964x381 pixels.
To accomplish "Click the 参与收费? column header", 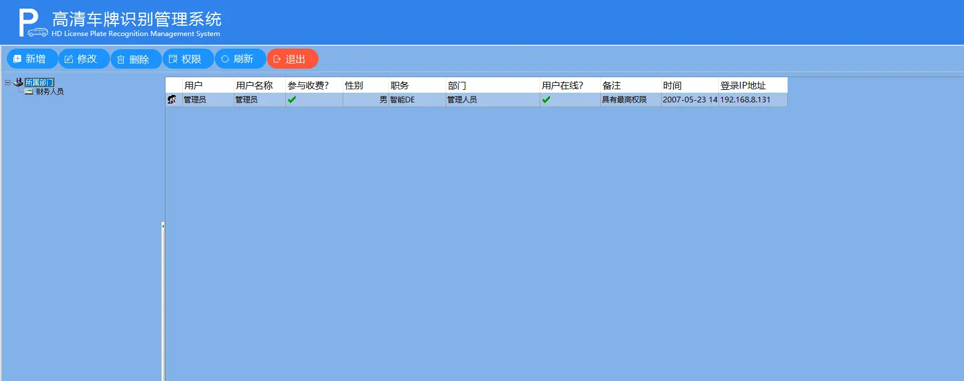I will pyautogui.click(x=314, y=85).
